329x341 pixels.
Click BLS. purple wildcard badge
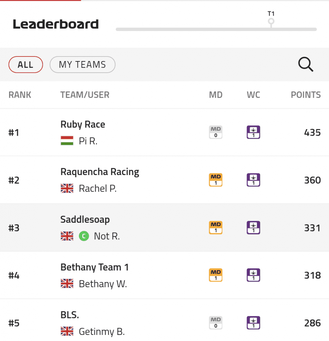point(253,323)
